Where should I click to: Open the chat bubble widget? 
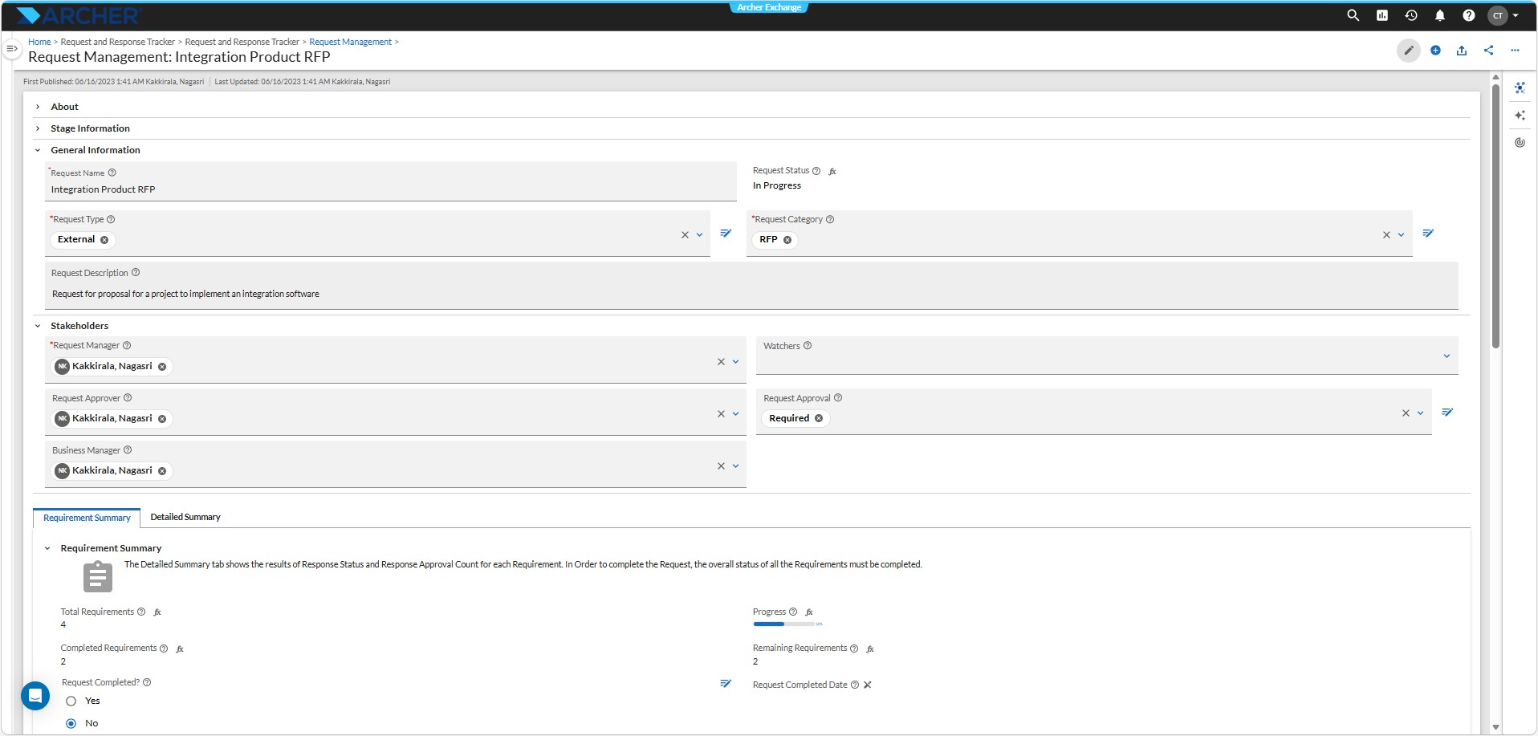point(35,696)
